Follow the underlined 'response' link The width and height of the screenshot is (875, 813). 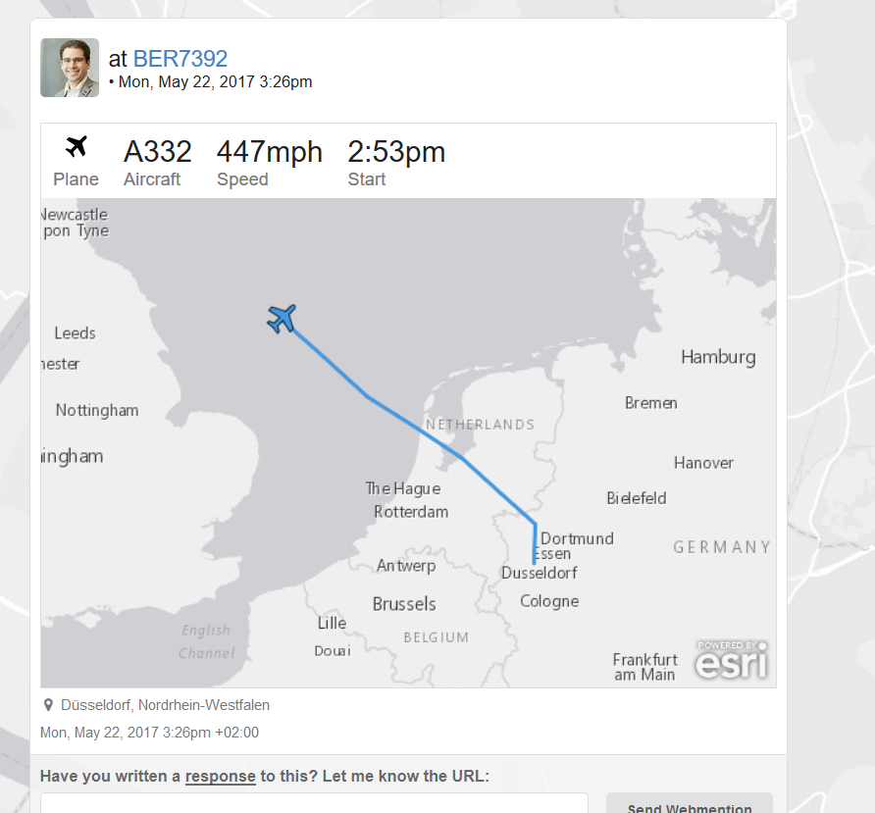pos(221,776)
